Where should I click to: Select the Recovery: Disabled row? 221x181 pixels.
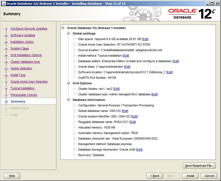(x=91, y=155)
